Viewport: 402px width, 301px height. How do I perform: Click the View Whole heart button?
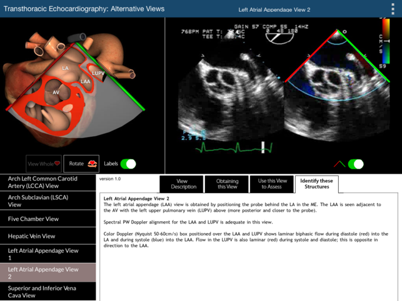point(44,164)
